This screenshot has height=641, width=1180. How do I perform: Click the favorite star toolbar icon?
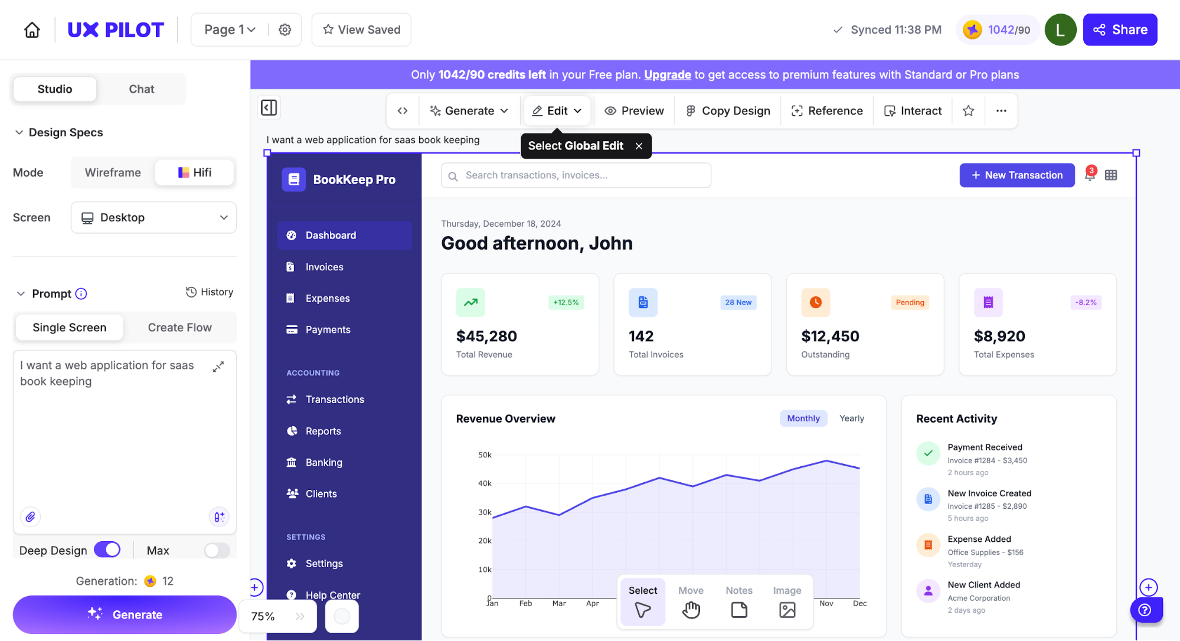point(968,111)
